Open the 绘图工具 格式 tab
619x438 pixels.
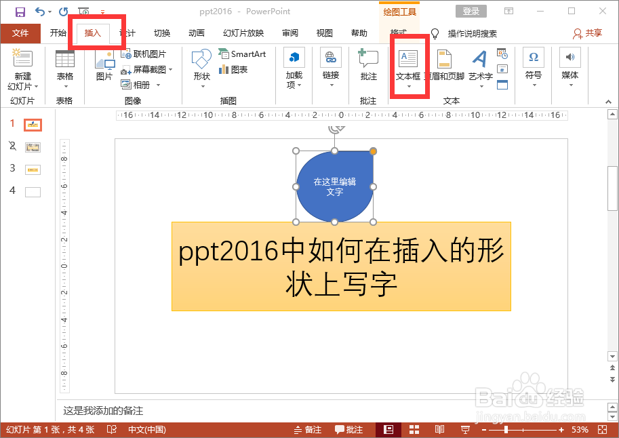tap(397, 33)
